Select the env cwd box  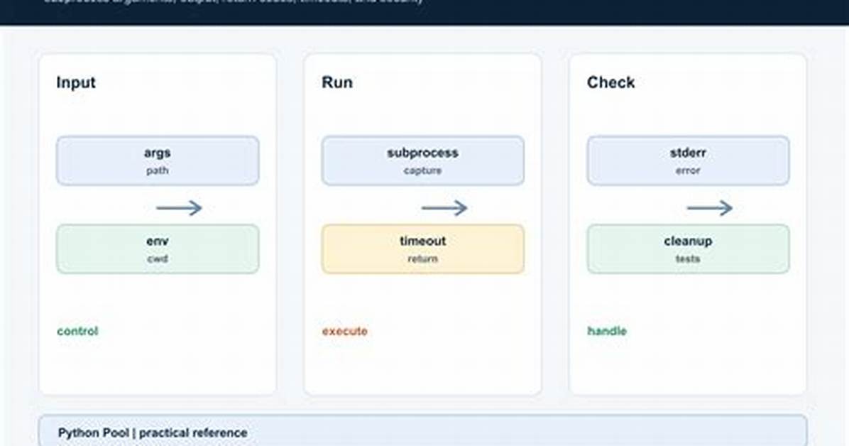(158, 249)
